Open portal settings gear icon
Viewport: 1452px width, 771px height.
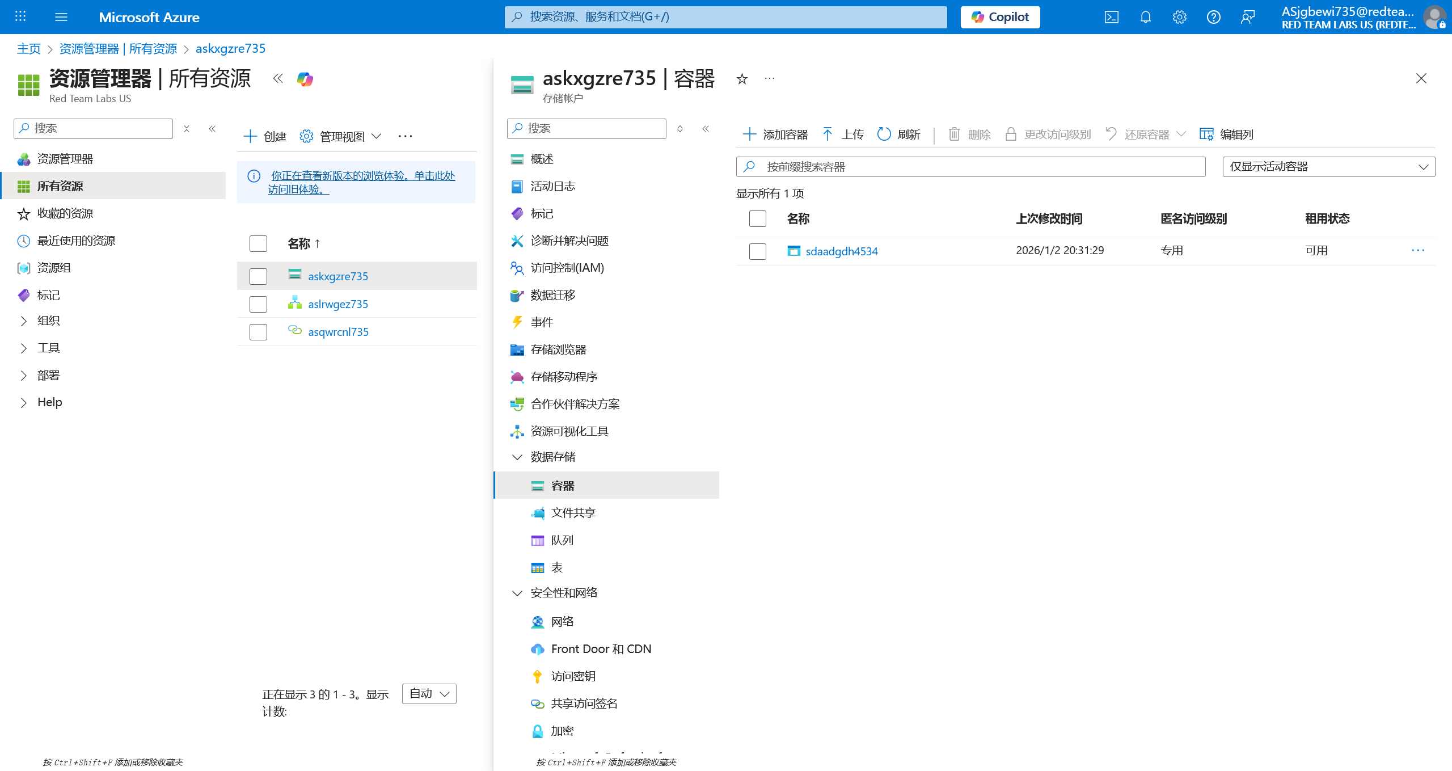[1179, 17]
